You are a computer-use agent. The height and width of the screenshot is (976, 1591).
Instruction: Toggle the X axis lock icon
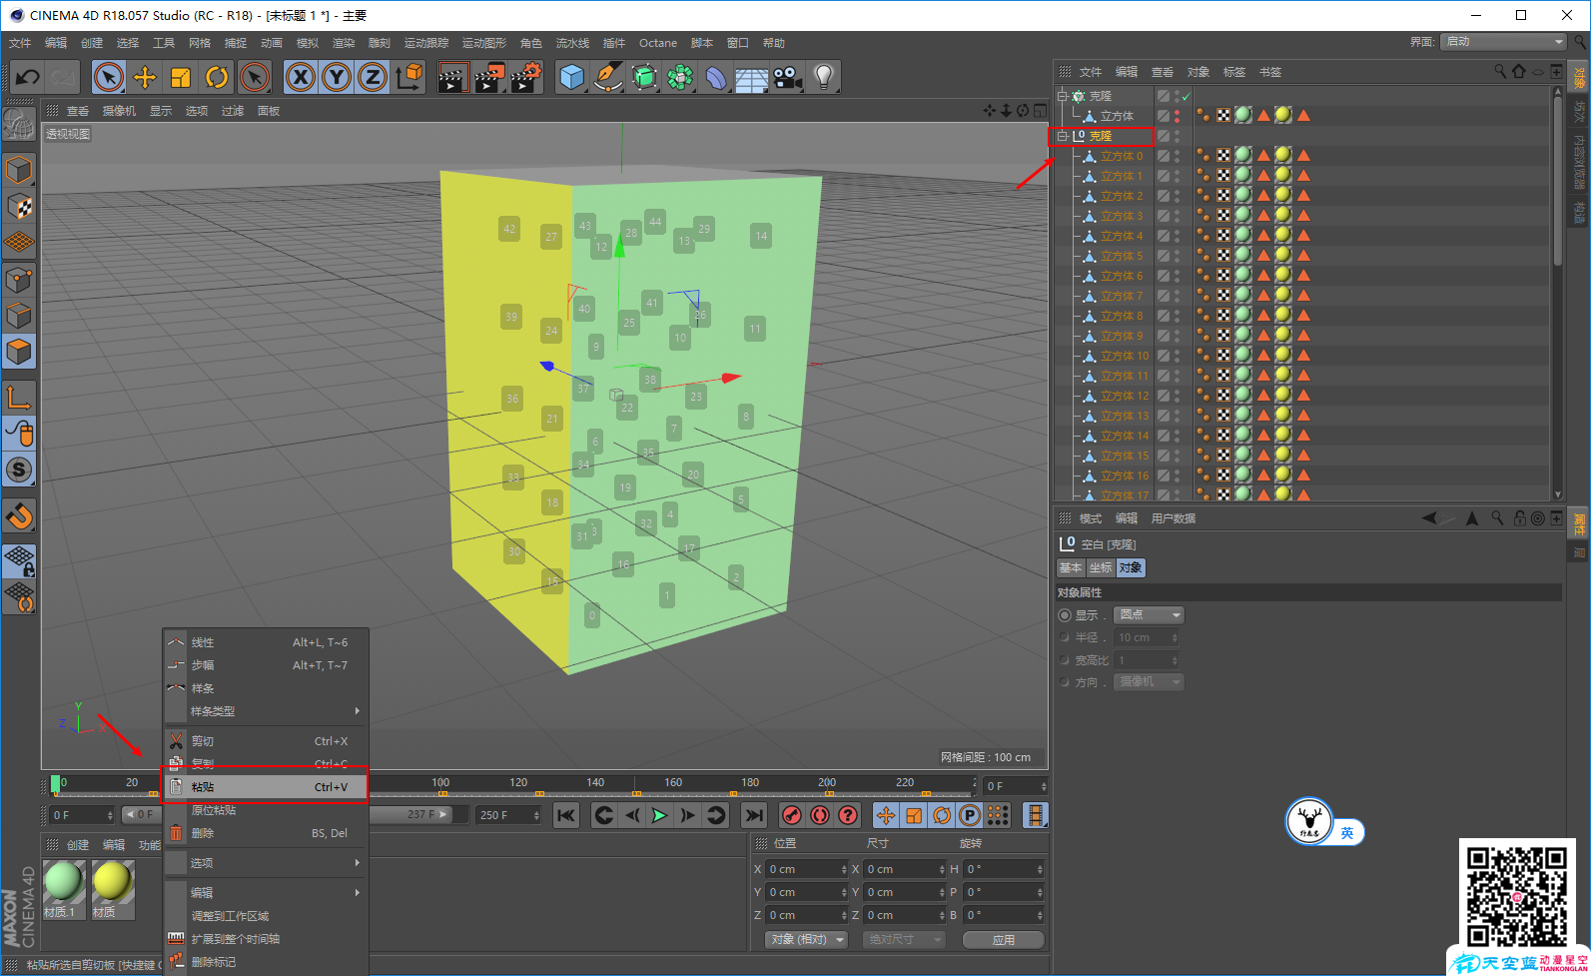pyautogui.click(x=301, y=77)
